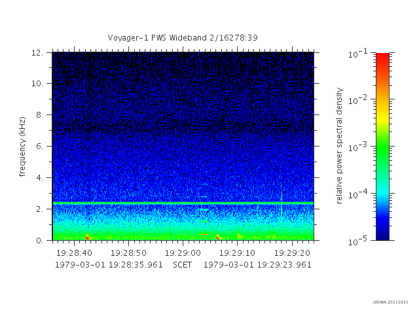Click the "12." frequency tick label
The height and width of the screenshot is (314, 419).
tap(37, 52)
